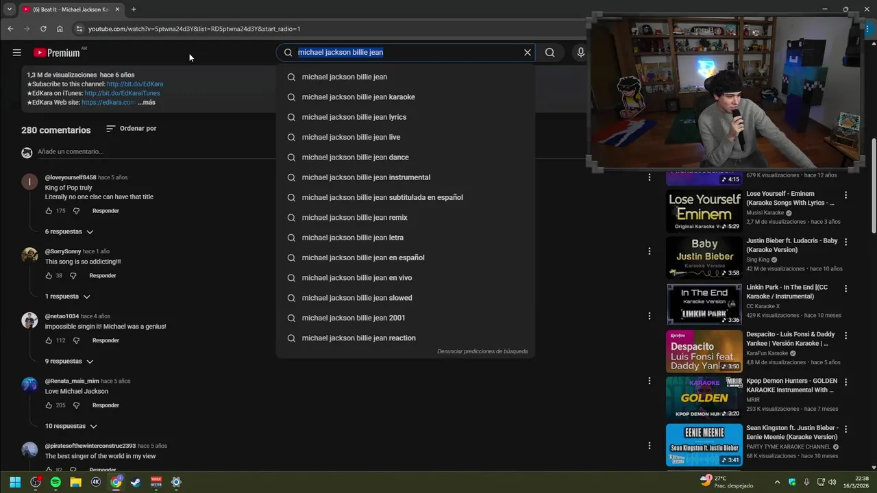The image size is (877, 493).
Task: Select suggestion michael jackson billie jean lyrics
Action: tap(406, 117)
